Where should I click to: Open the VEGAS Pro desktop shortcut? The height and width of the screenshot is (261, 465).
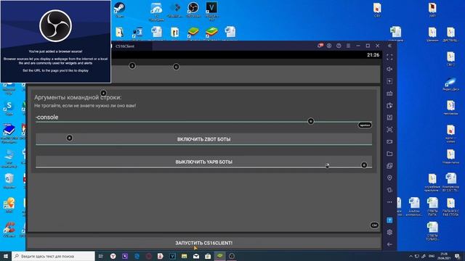pos(211,11)
